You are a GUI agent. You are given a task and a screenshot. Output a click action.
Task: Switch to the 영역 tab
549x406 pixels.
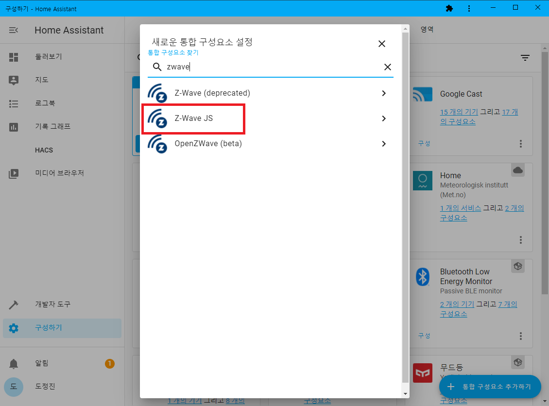[427, 30]
